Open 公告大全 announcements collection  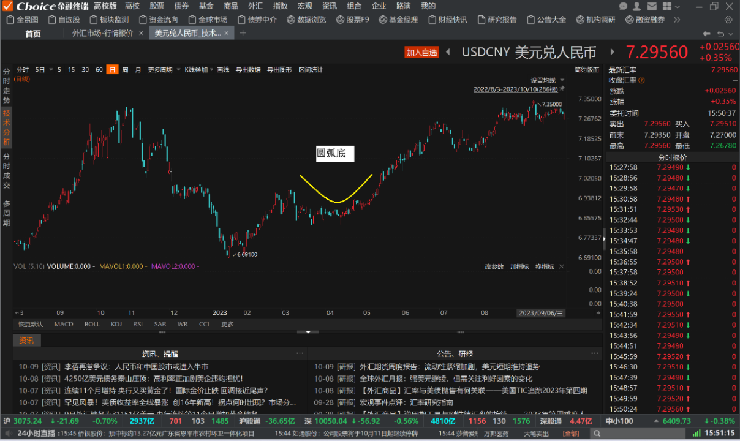click(x=546, y=20)
